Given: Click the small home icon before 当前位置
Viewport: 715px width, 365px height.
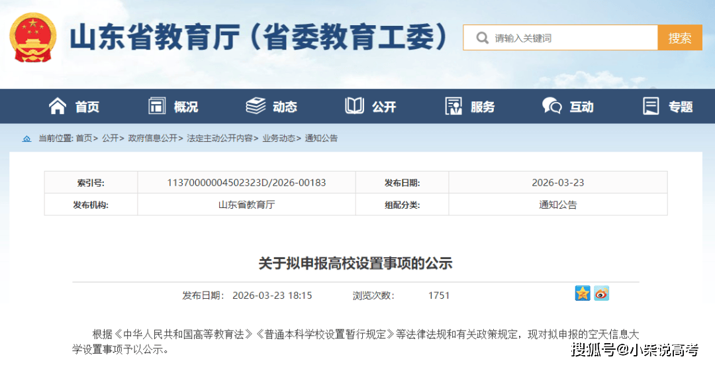Looking at the screenshot, I should coord(26,138).
